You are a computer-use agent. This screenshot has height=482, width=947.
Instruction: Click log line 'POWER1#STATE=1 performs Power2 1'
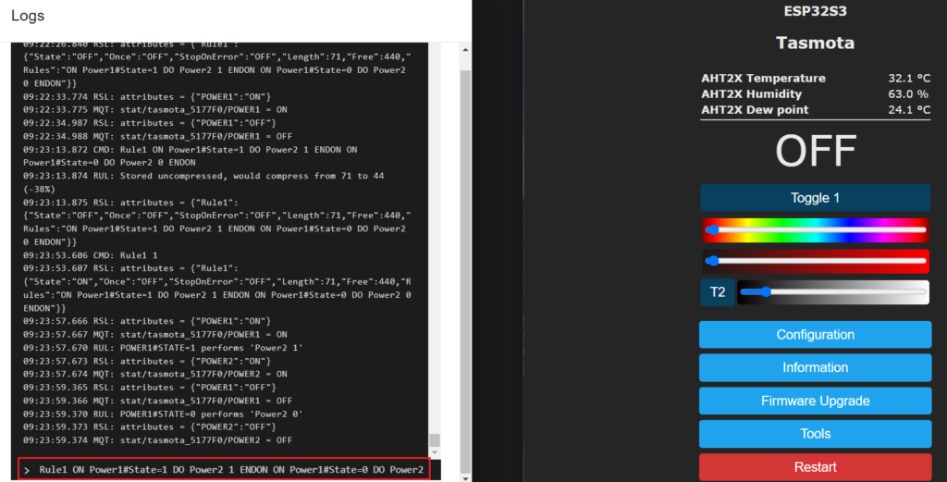[163, 348]
